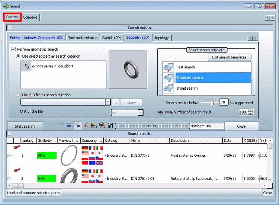The width and height of the screenshot is (279, 205).
Task: Open the Unit of the file dropdown
Action: click(140, 112)
